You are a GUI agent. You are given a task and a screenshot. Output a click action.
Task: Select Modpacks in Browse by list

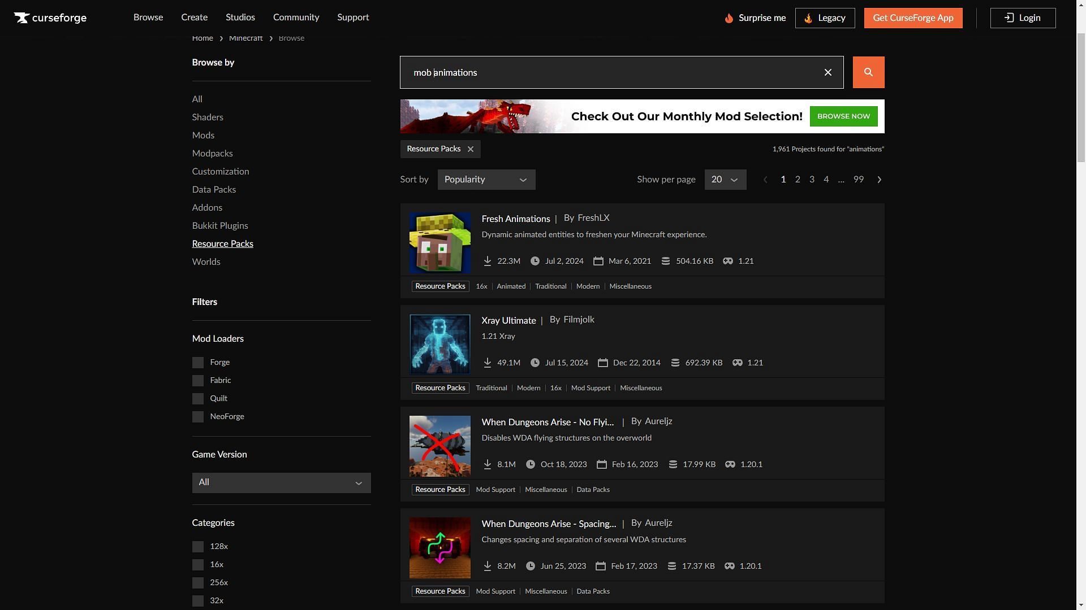click(x=212, y=154)
